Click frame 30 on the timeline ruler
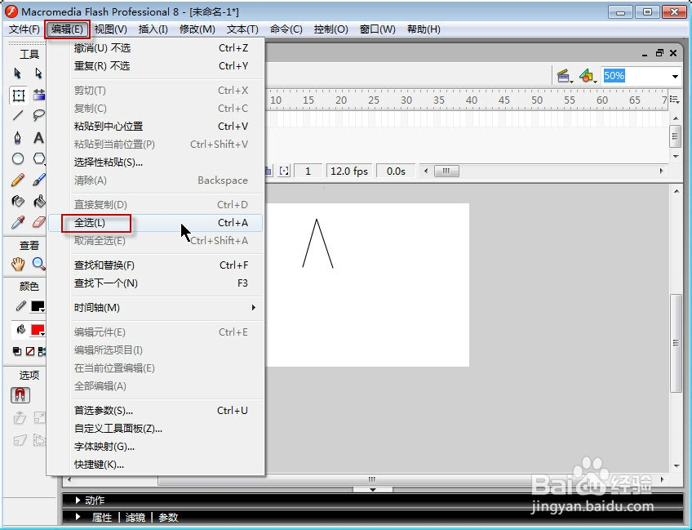The height and width of the screenshot is (530, 692). [x=406, y=100]
